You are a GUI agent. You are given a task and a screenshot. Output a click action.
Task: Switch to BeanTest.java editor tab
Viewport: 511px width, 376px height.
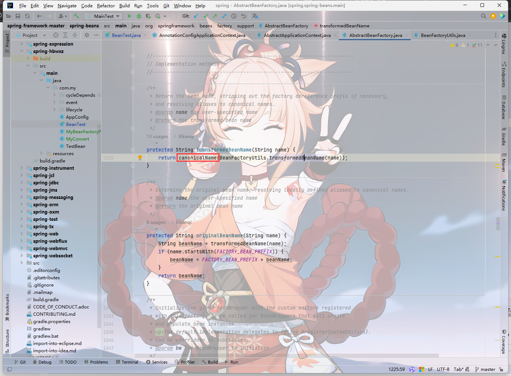point(126,35)
